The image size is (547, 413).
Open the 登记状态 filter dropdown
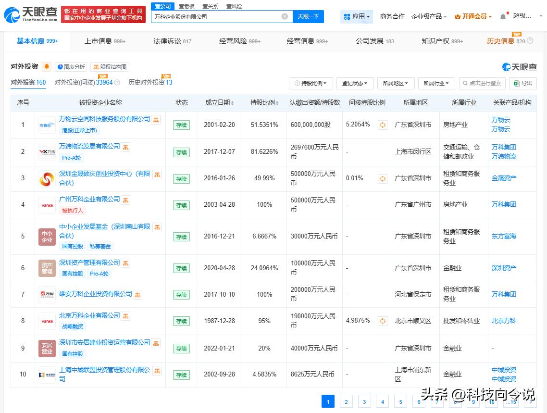[x=355, y=83]
